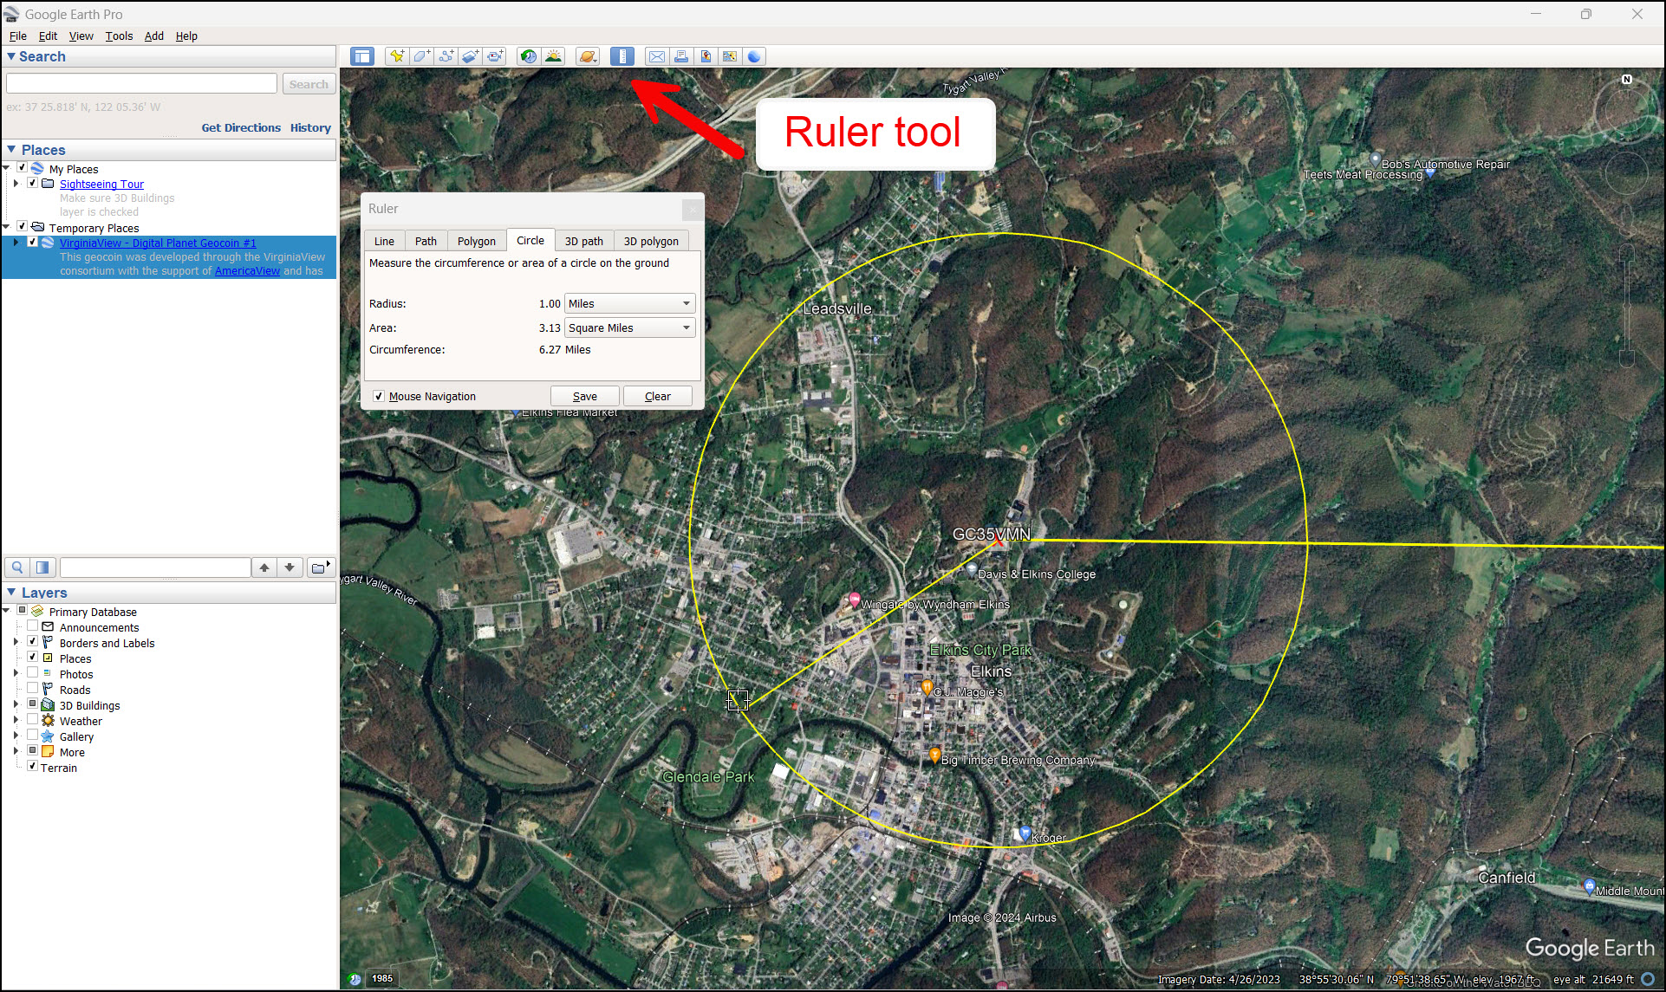The width and height of the screenshot is (1666, 992).
Task: Move selected place down arrow
Action: (290, 567)
